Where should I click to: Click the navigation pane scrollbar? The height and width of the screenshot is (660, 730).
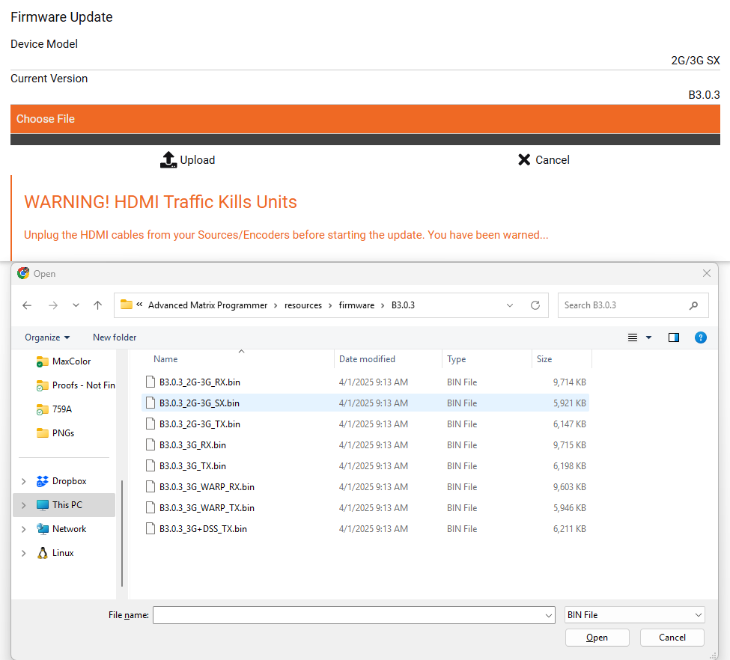tap(122, 533)
